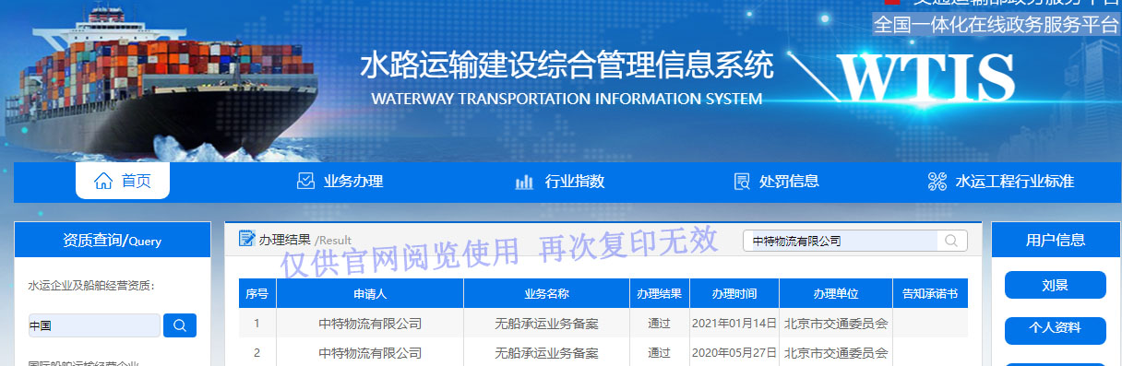The height and width of the screenshot is (366, 1122).
Task: Click the 水运企业及船舶经营资质 label
Action: pos(91,286)
